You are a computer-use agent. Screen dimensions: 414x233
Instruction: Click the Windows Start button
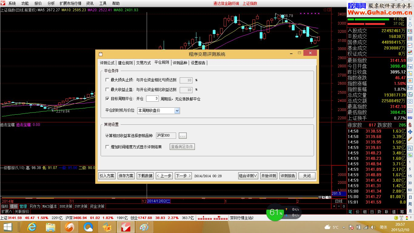point(7,227)
